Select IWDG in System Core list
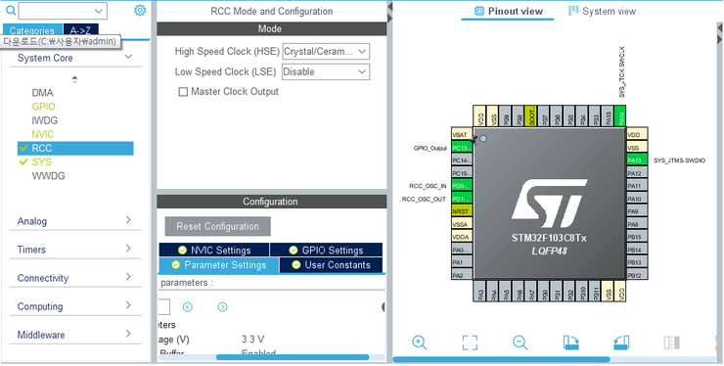Viewport: 724px width, 366px height. (45, 120)
